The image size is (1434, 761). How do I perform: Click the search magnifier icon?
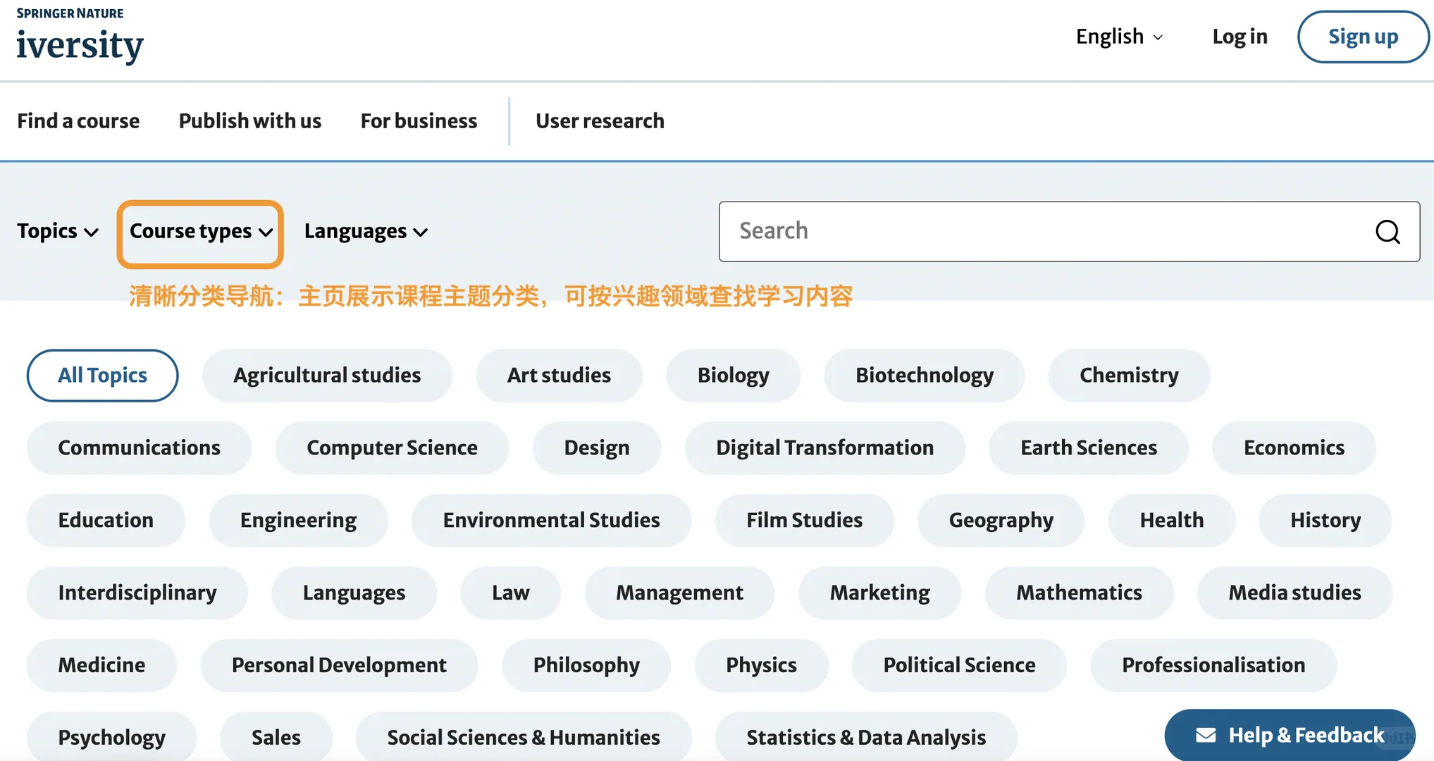(1387, 232)
